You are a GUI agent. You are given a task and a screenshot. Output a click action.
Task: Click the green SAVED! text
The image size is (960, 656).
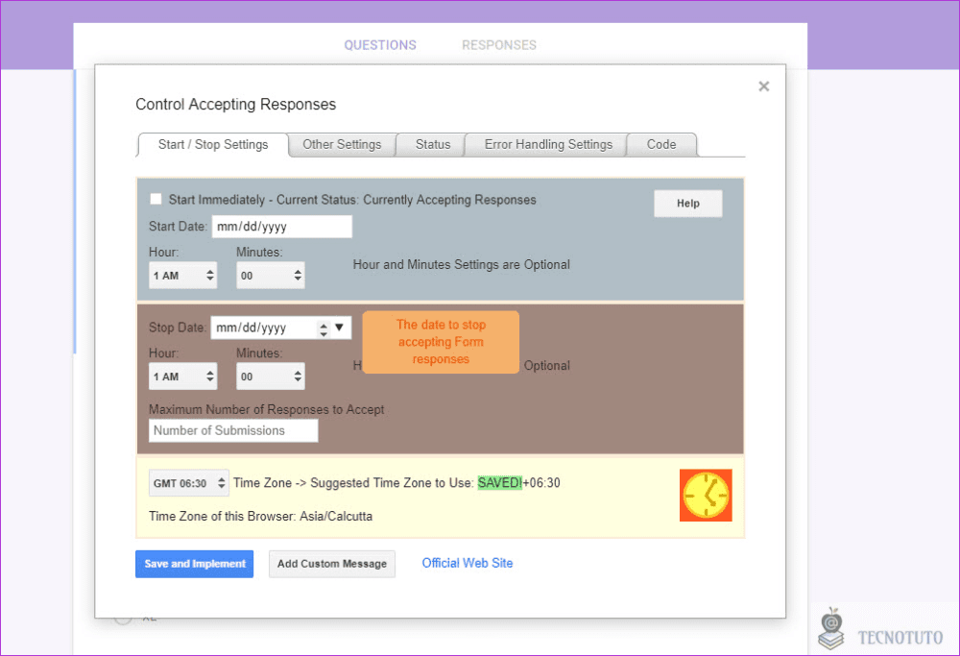[499, 483]
